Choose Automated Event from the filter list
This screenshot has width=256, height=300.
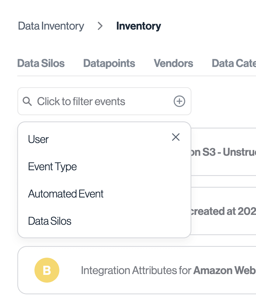(x=66, y=194)
